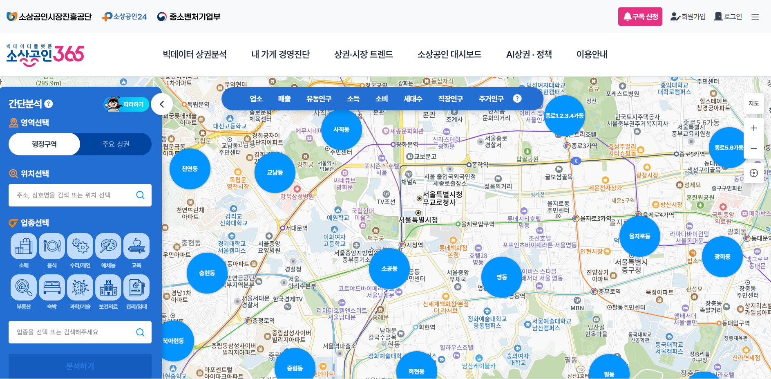Click the 지도 map type button

click(x=754, y=103)
